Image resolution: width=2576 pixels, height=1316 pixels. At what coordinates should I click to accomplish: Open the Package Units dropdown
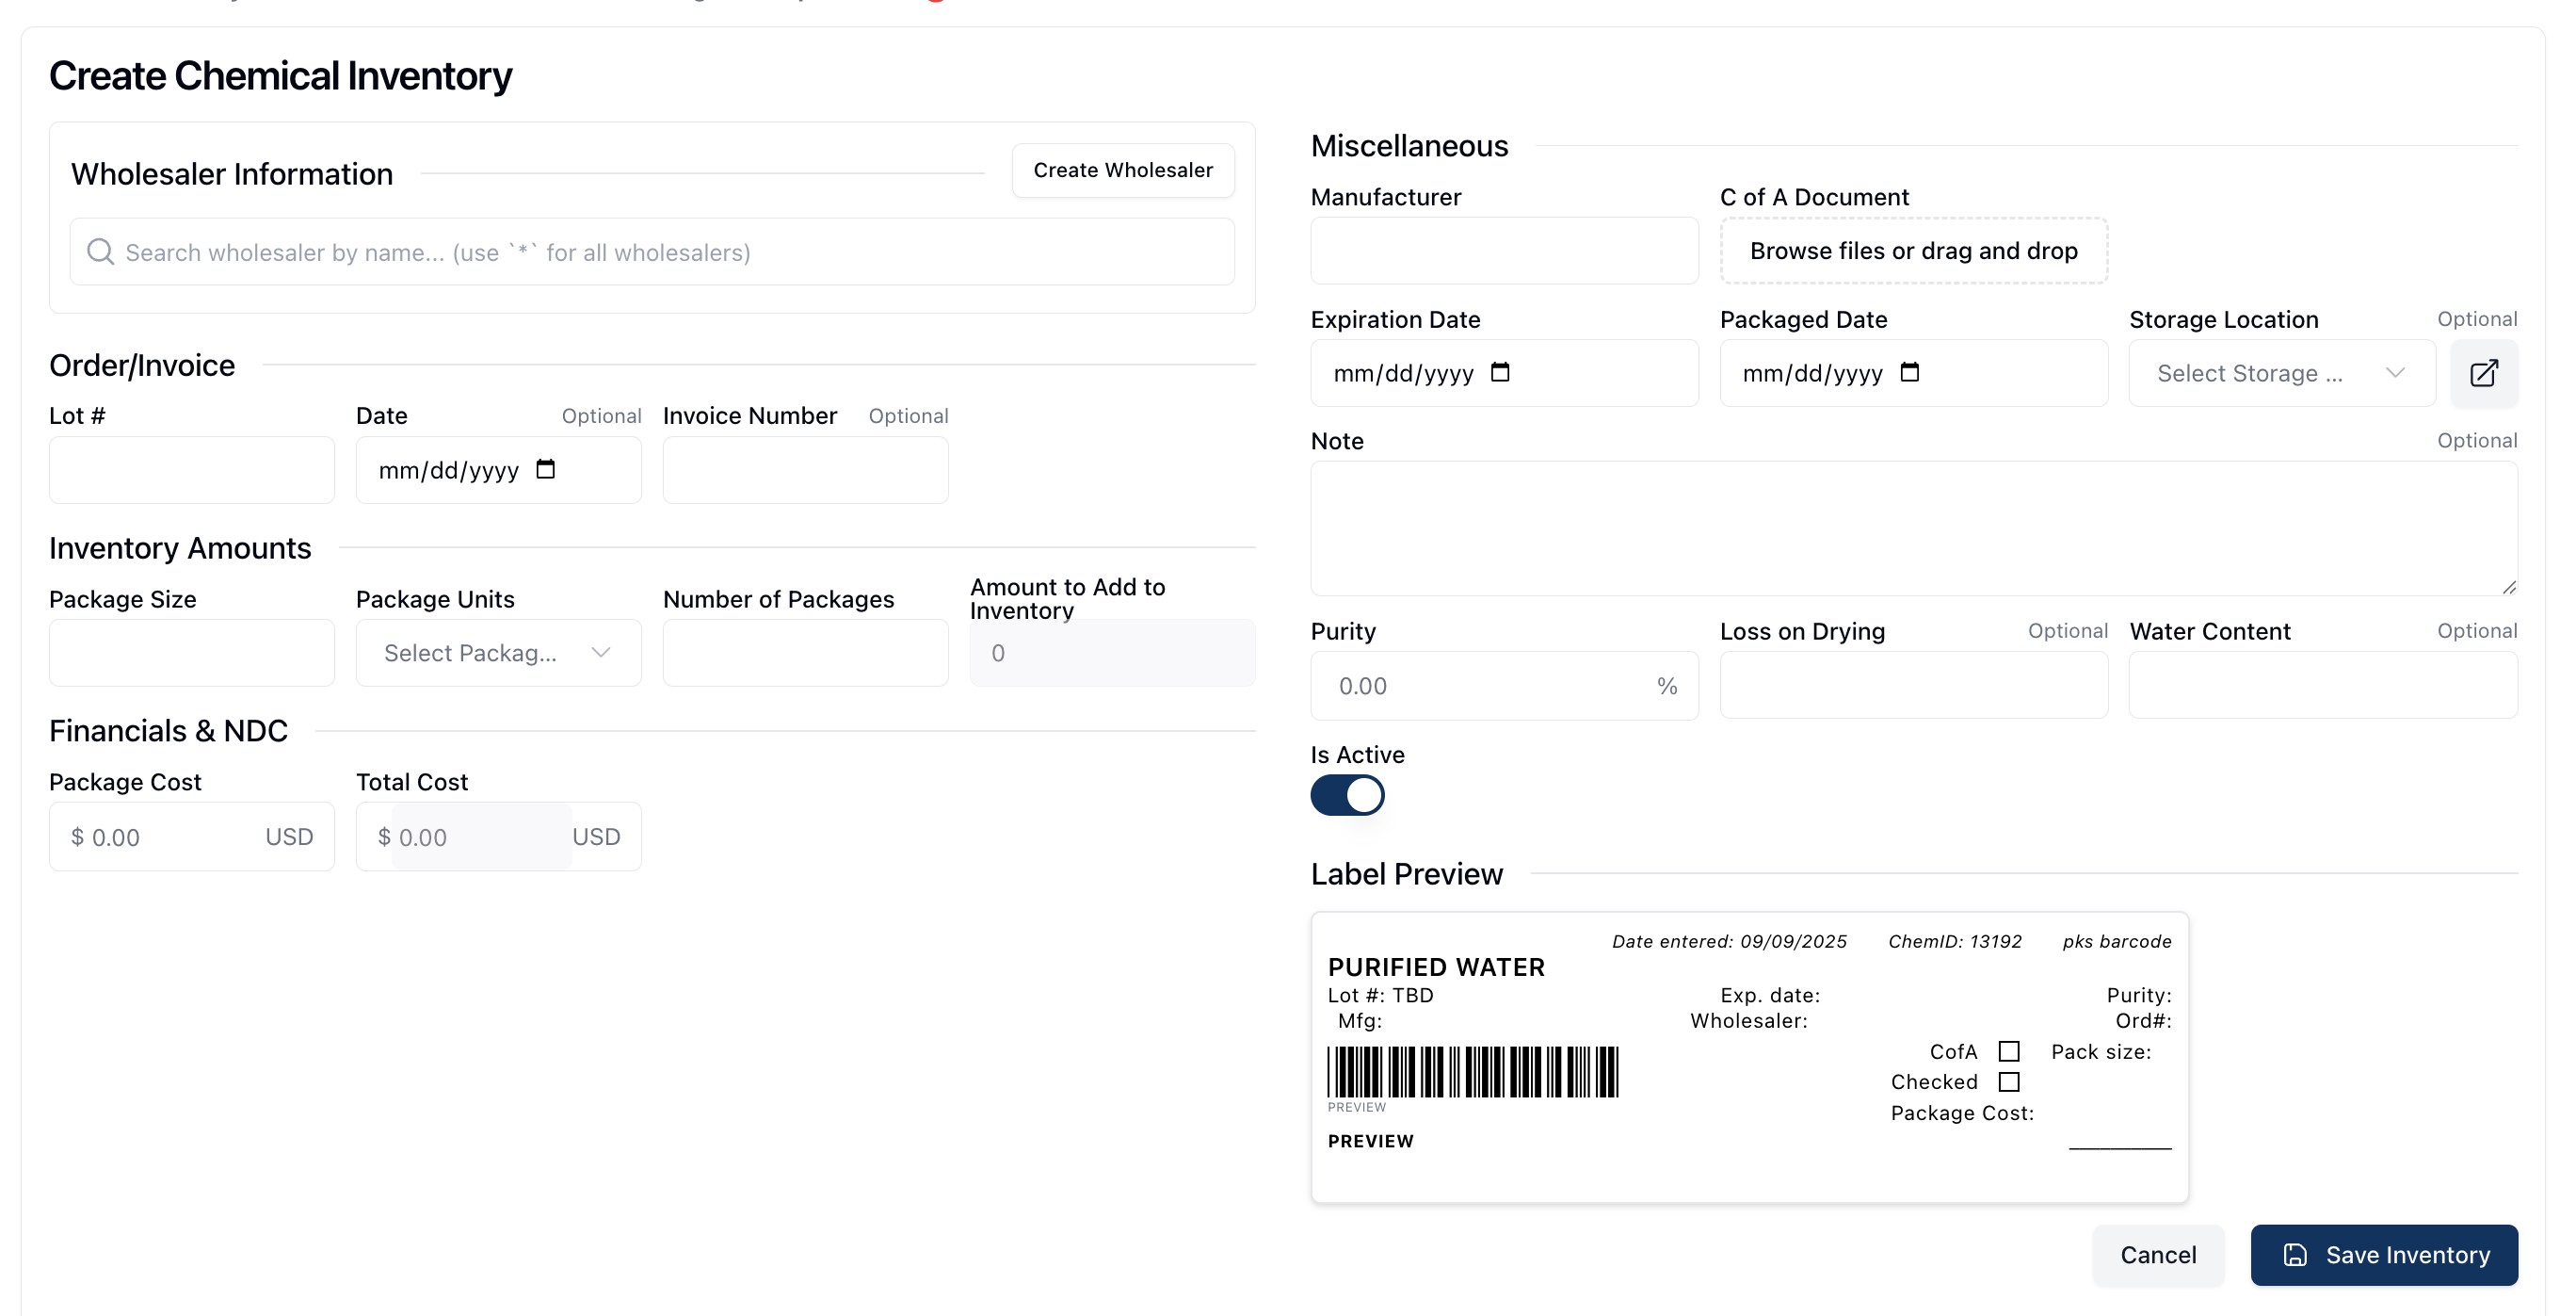point(498,654)
